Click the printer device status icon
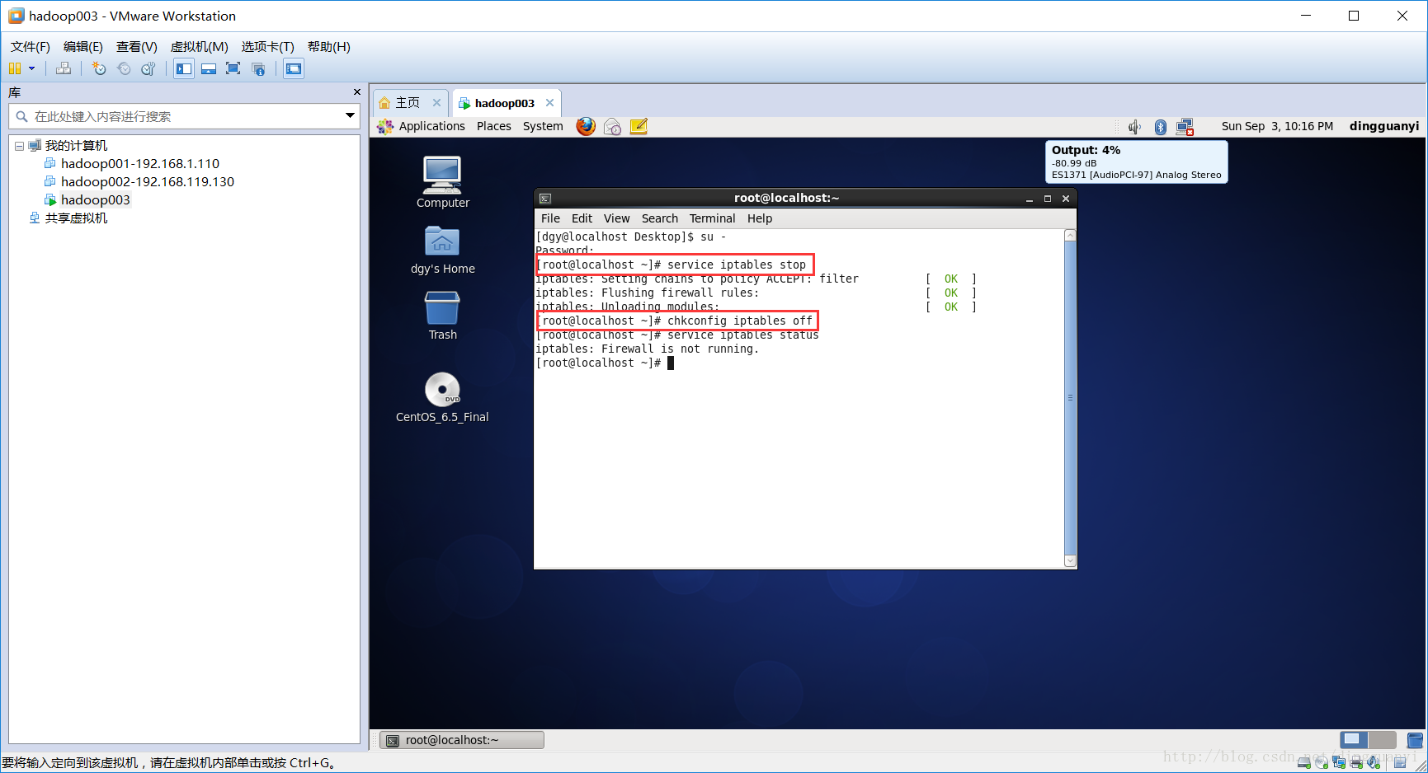 tap(1356, 763)
